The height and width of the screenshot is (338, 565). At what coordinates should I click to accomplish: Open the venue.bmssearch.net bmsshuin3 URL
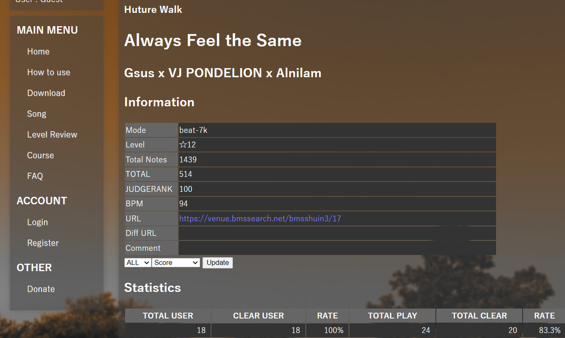point(260,219)
